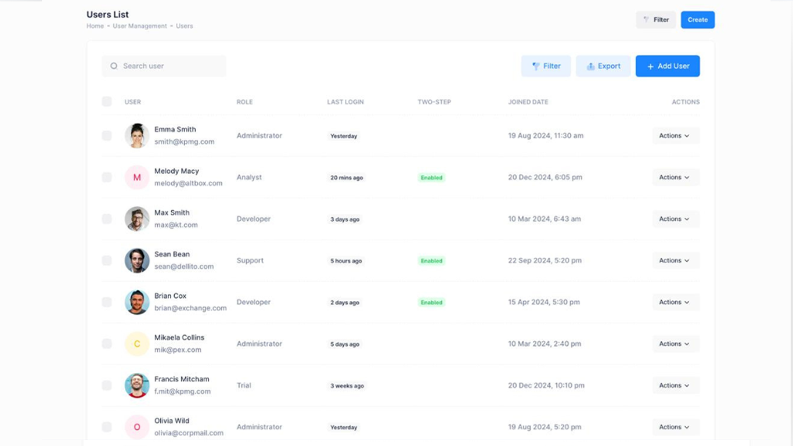
Task: Go to the Home breadcrumb
Action: pos(95,26)
